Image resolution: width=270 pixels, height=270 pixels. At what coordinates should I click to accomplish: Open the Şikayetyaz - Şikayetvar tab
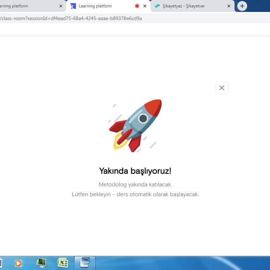click(x=192, y=6)
